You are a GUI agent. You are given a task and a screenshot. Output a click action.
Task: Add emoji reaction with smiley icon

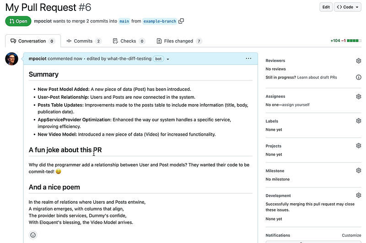tap(33, 235)
